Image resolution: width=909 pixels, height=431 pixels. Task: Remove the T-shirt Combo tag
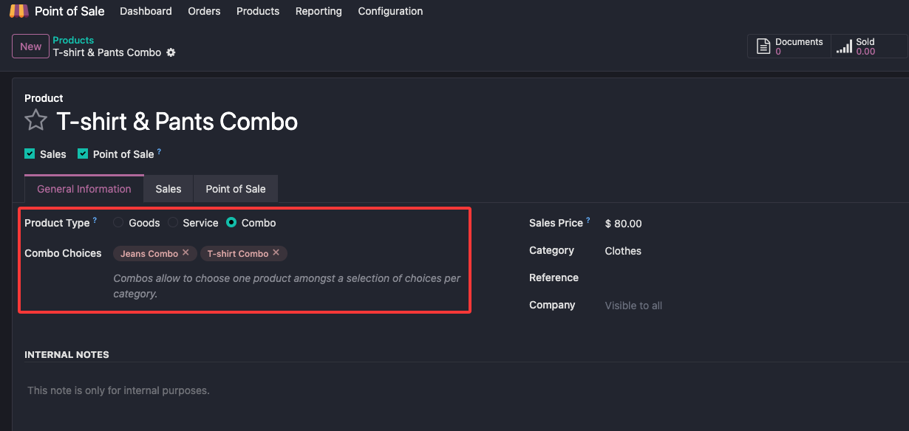pyautogui.click(x=276, y=252)
